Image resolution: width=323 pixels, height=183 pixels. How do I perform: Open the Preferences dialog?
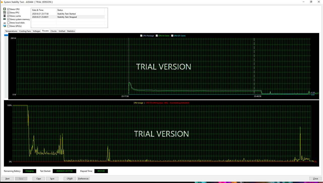point(83,178)
